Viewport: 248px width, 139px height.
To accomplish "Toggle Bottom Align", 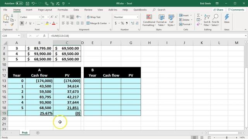I will (72, 17).
